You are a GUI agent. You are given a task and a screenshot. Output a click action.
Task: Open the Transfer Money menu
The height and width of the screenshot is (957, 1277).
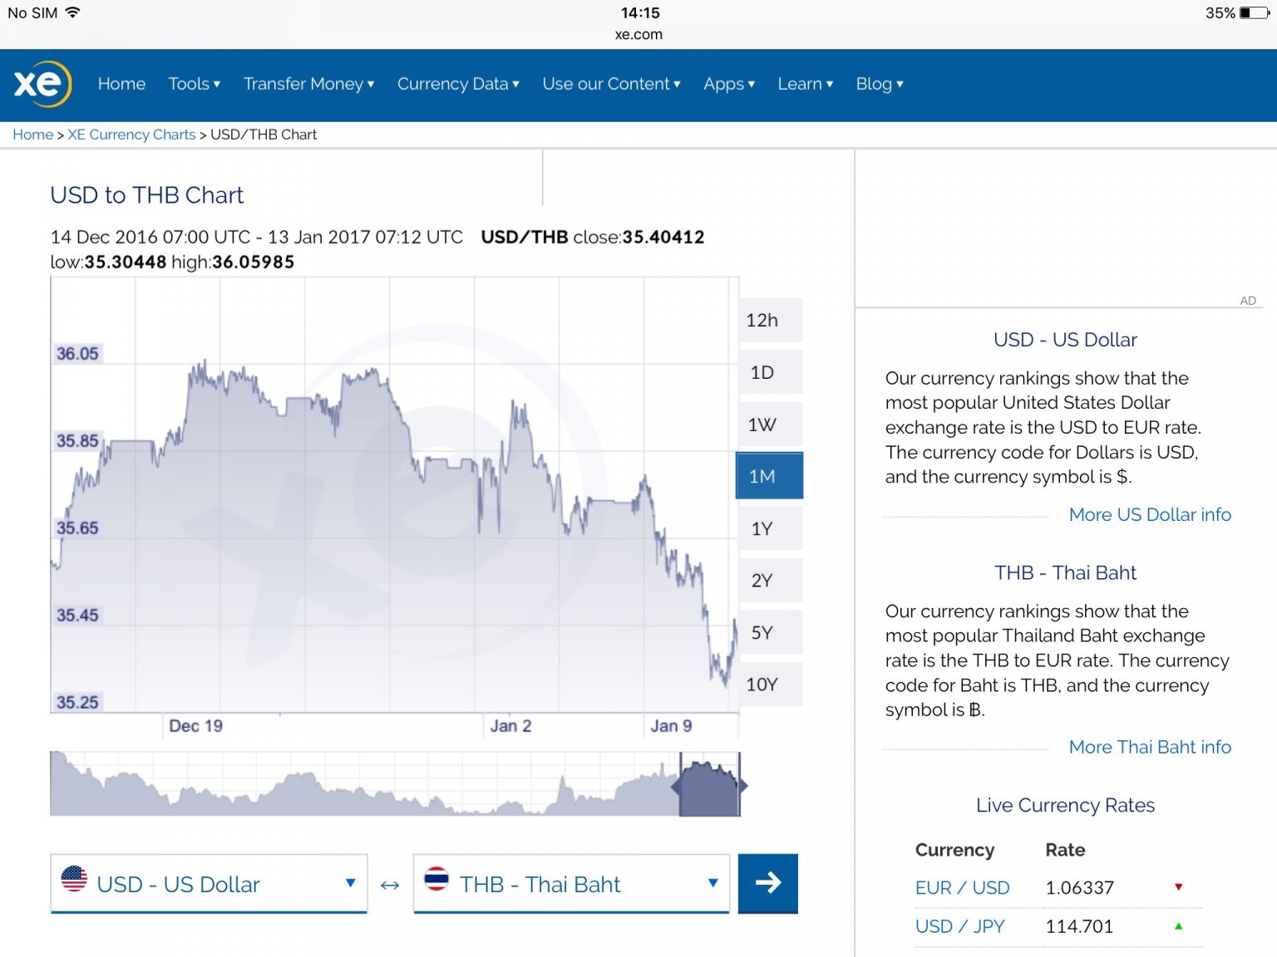[x=308, y=84]
